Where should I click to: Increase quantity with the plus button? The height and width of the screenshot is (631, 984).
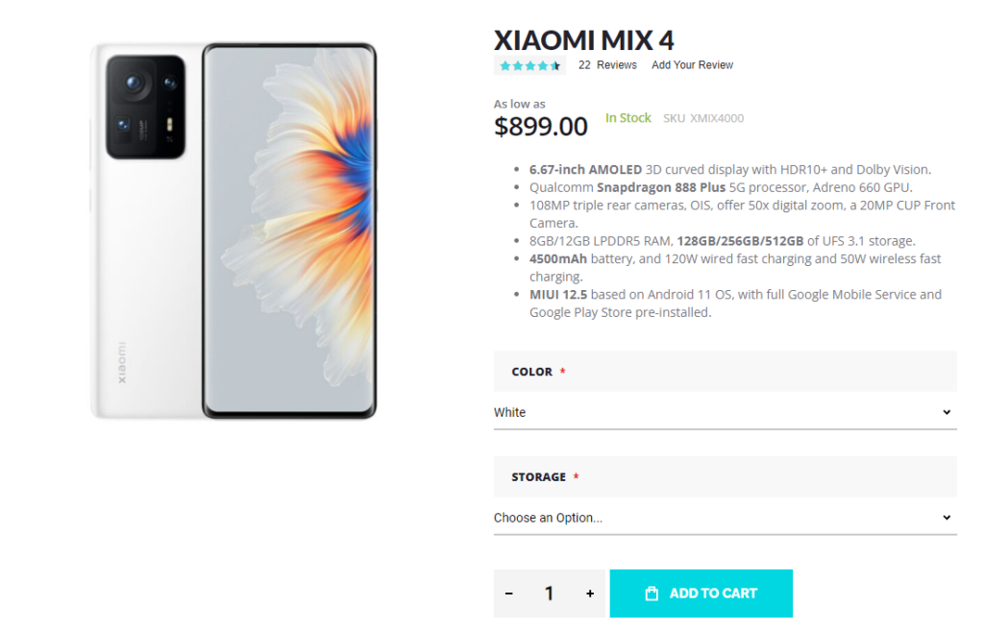[x=590, y=594]
